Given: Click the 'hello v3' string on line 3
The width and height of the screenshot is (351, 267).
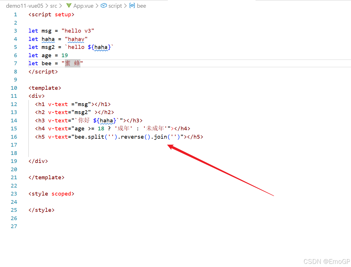Looking at the screenshot, I should [78, 31].
